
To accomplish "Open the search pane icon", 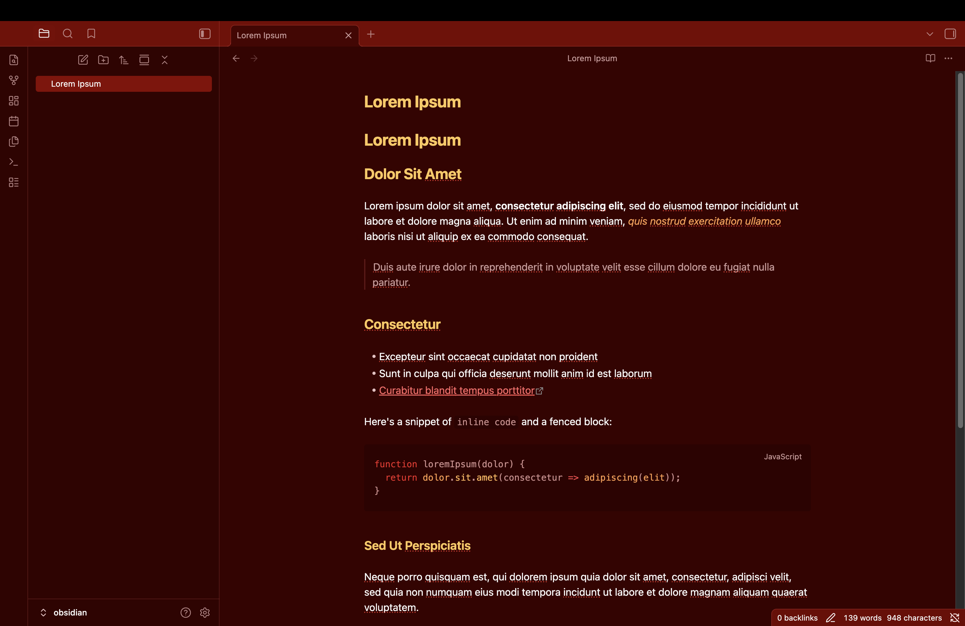I will click(x=67, y=33).
